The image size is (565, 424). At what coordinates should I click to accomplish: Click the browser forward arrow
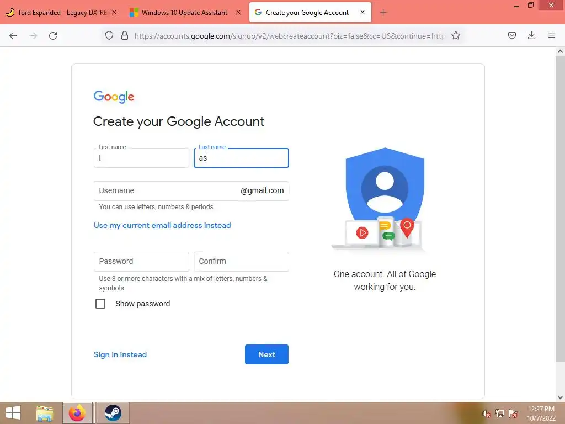point(33,36)
